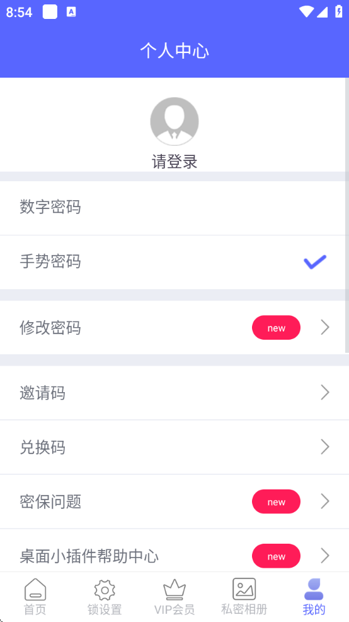
Task: Open the 首页 home icon
Action: pos(35,589)
